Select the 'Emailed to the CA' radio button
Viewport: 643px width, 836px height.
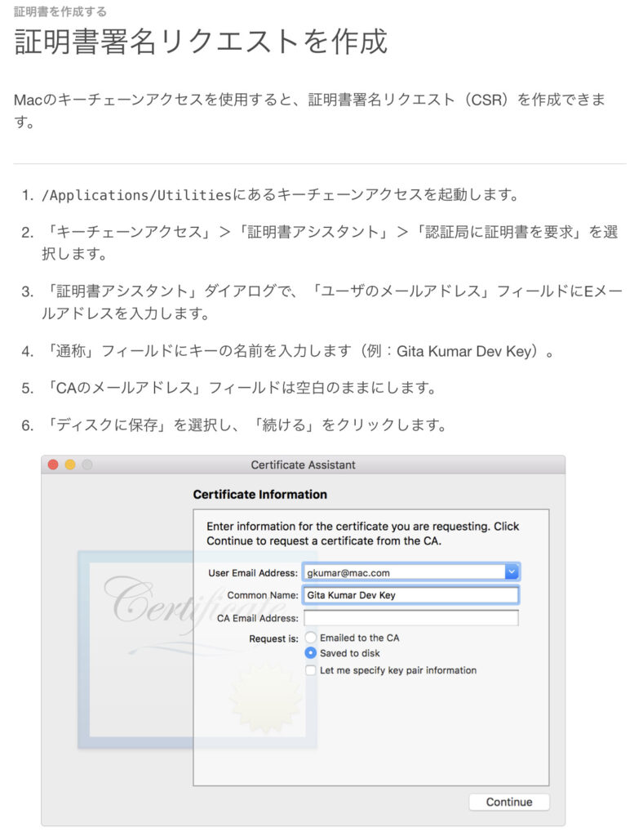[x=311, y=638]
